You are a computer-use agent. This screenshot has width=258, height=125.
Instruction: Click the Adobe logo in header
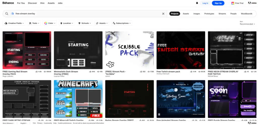point(252,3)
